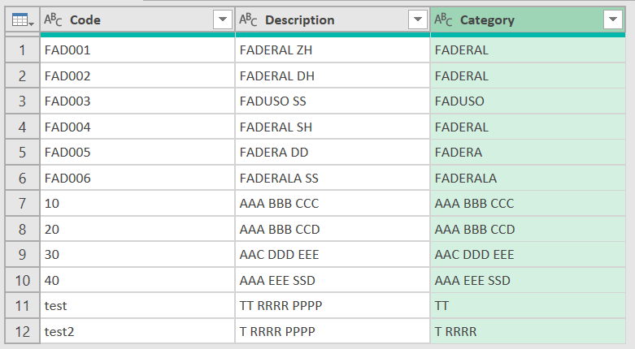Click AAA BBB CCC in Category column
The width and height of the screenshot is (635, 349).
(x=528, y=204)
